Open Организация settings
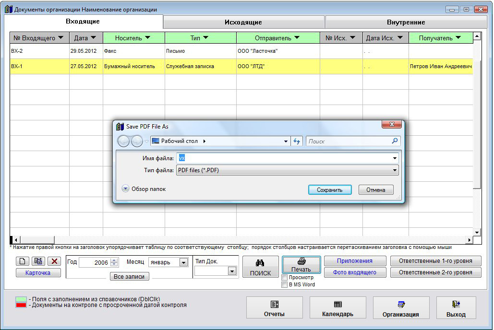494x330 pixels. (x=401, y=308)
